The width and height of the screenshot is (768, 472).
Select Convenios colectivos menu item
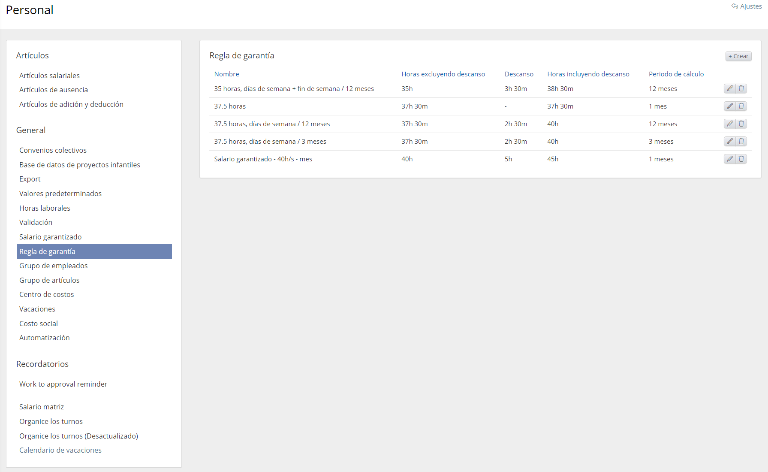pos(53,150)
